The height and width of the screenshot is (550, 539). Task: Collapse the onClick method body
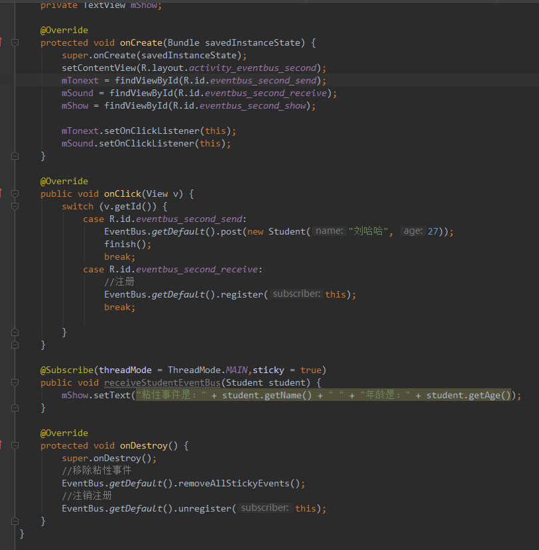[15, 193]
